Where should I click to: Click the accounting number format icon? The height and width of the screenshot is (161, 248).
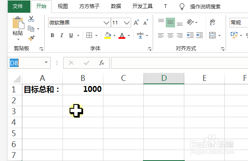tap(234, 35)
